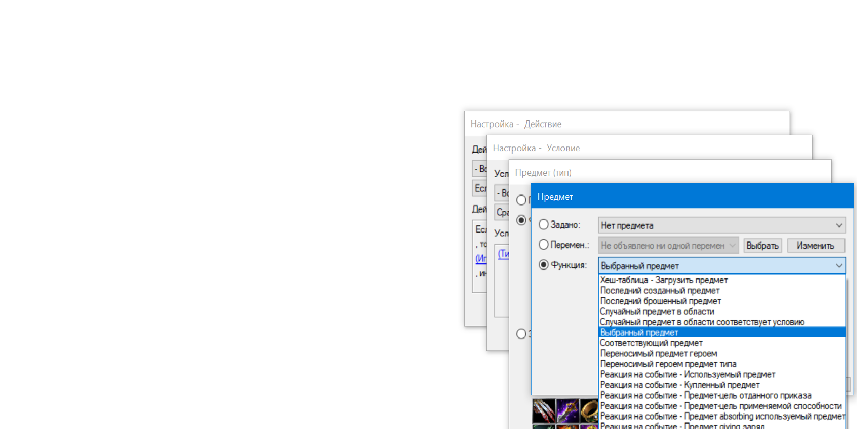Open the blue link in Настройка - Условие window
The height and width of the screenshot is (429, 857).
coord(503,254)
